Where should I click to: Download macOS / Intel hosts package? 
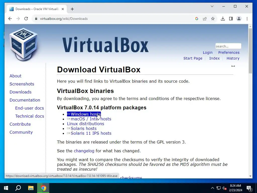click(89, 119)
